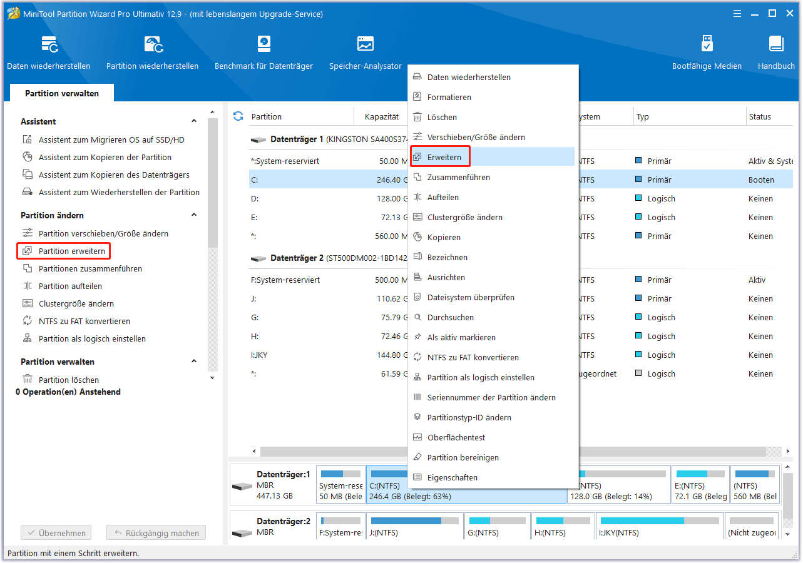Screen dimensions: 803x563
Task: Select the D: partition row
Action: [329, 199]
